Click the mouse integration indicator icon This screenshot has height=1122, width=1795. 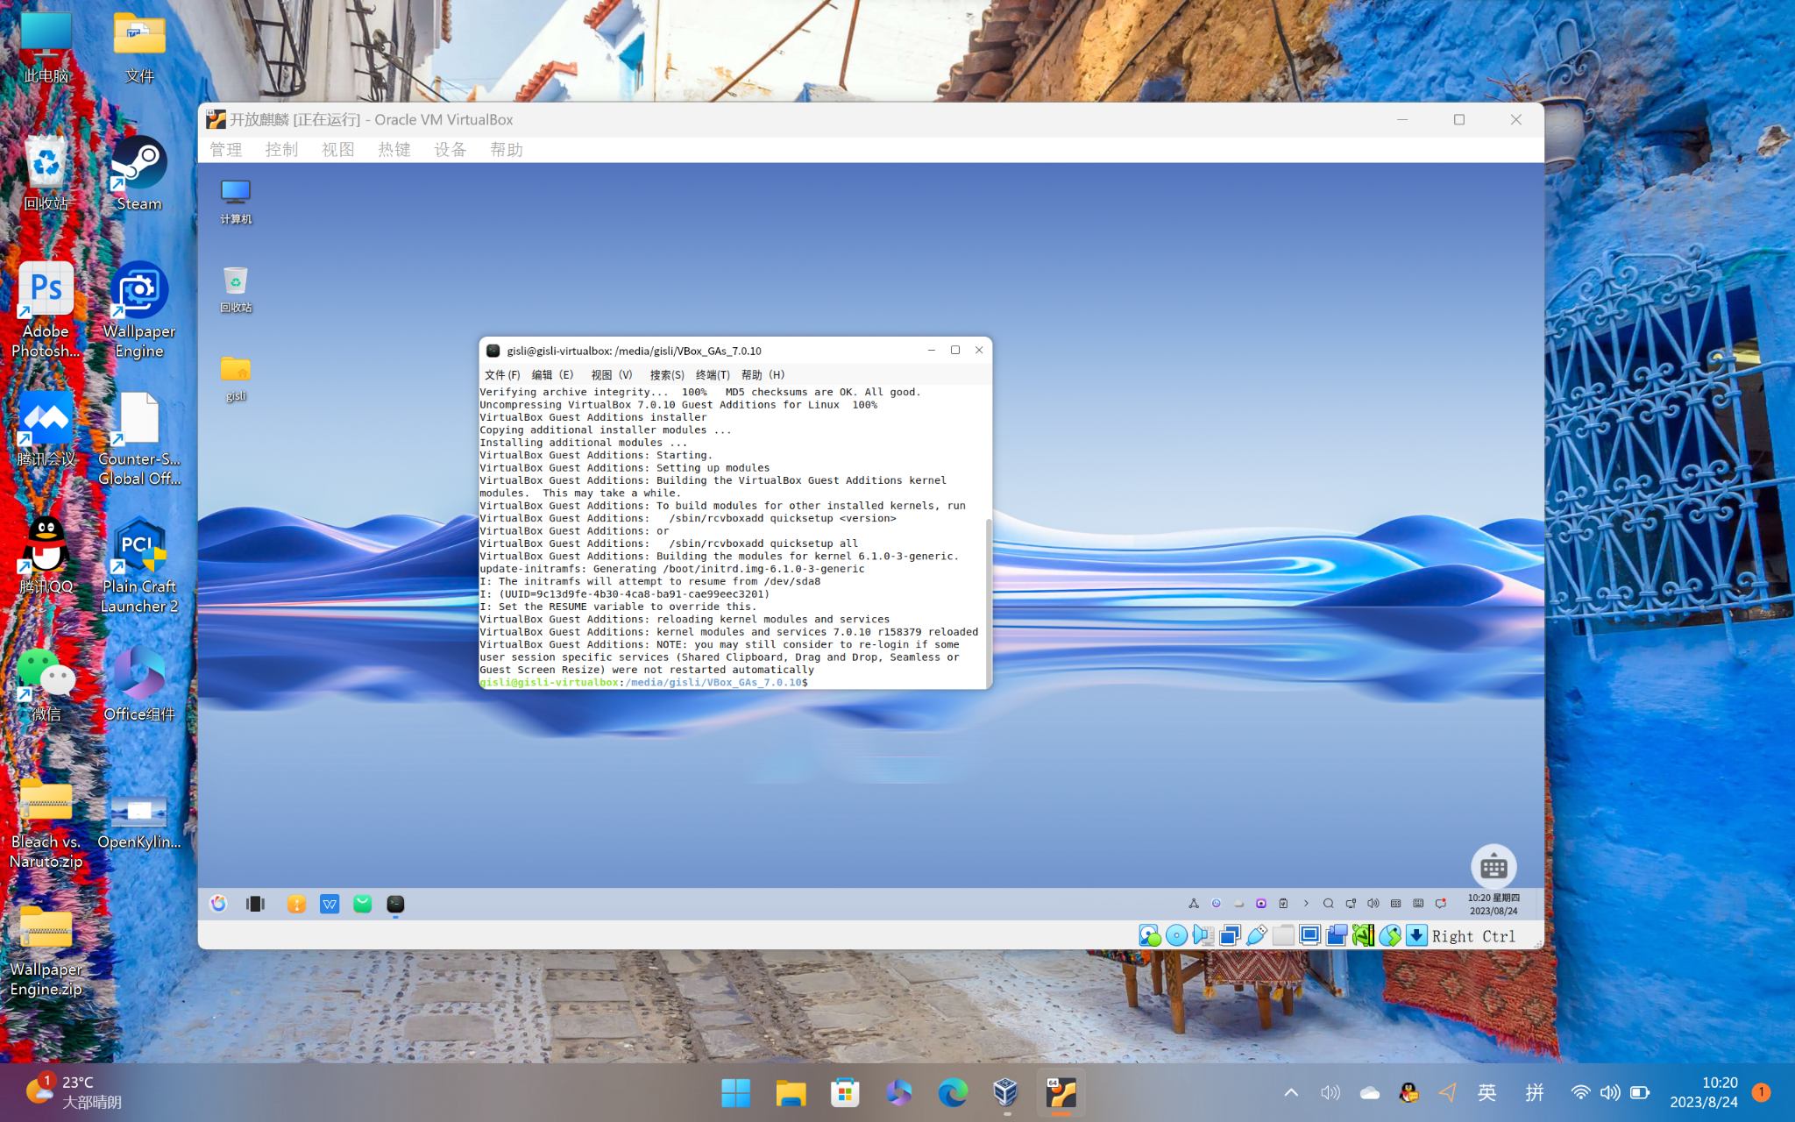click(x=1390, y=935)
